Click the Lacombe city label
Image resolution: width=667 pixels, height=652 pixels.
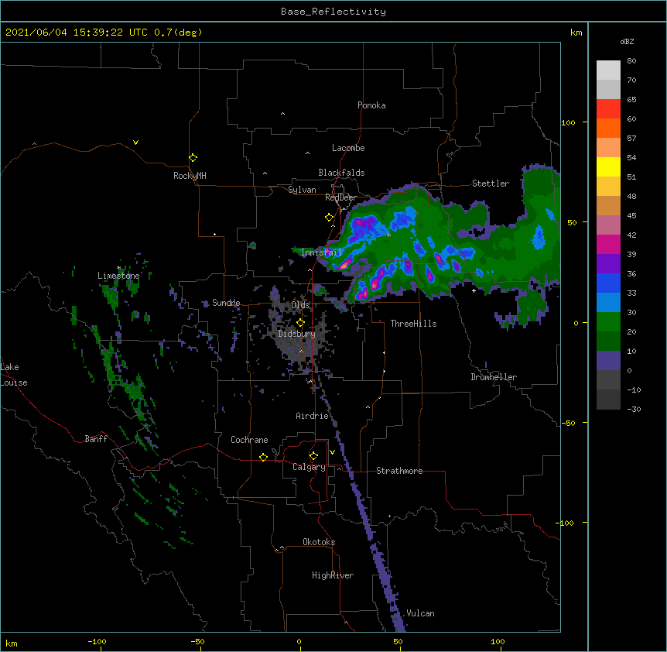(348, 148)
